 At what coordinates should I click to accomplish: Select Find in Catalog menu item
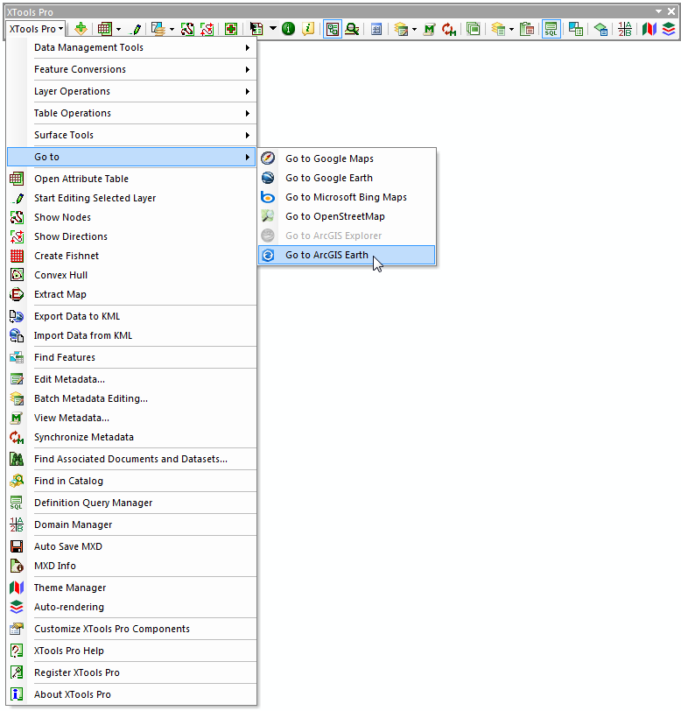tap(131, 481)
